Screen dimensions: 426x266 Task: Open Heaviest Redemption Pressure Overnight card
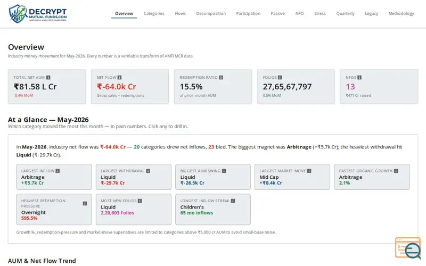point(54,209)
